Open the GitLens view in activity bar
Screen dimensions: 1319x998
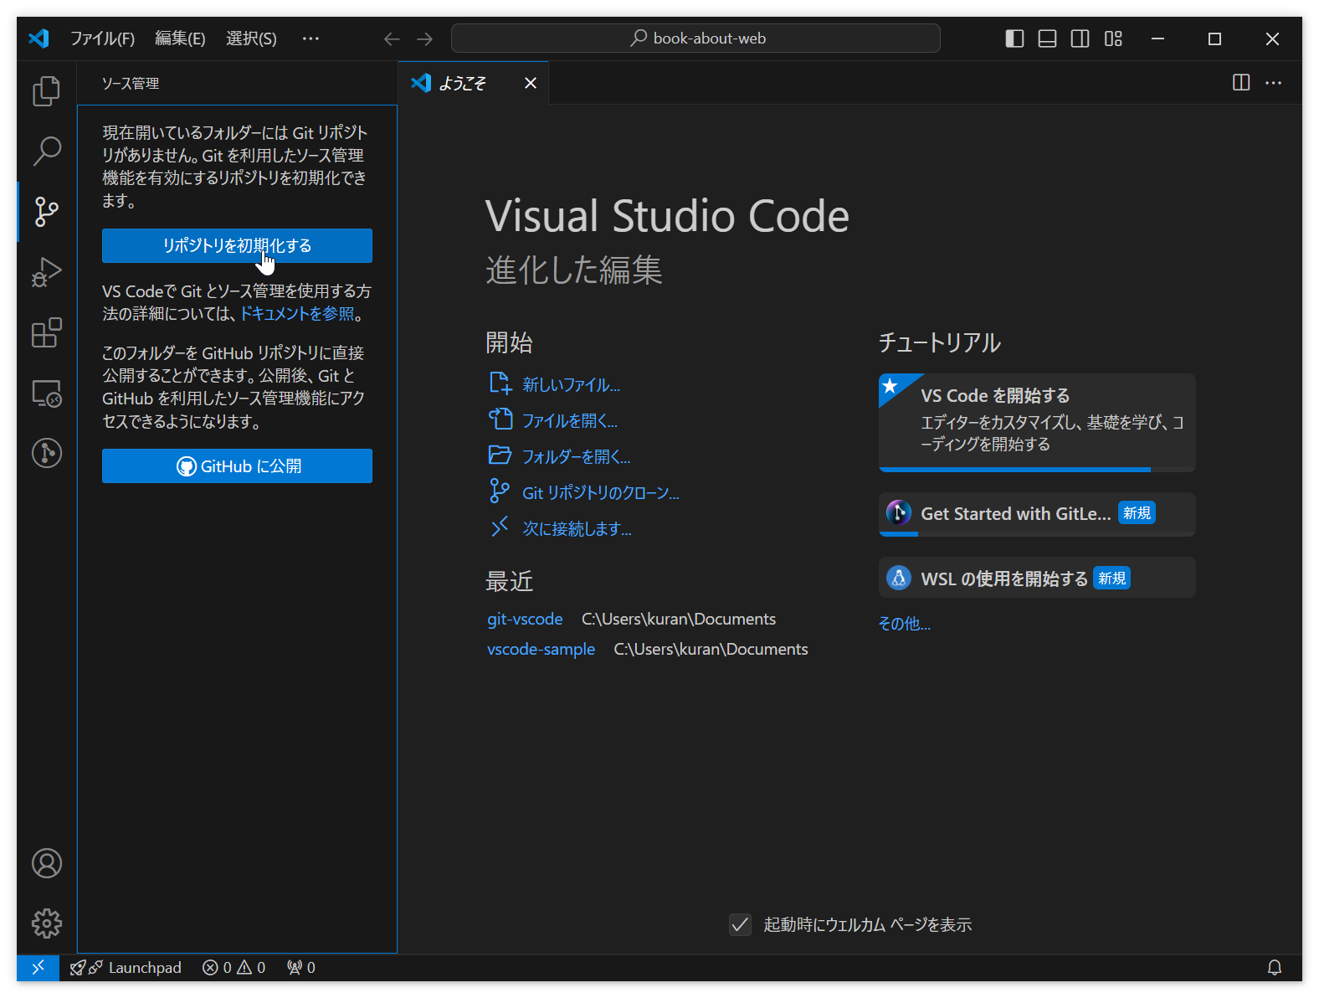47,453
